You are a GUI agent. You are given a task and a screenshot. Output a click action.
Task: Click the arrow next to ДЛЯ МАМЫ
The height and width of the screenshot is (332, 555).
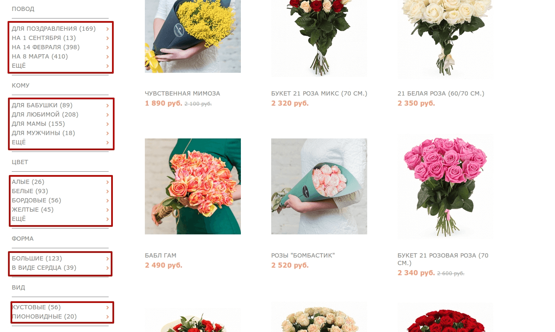click(107, 124)
